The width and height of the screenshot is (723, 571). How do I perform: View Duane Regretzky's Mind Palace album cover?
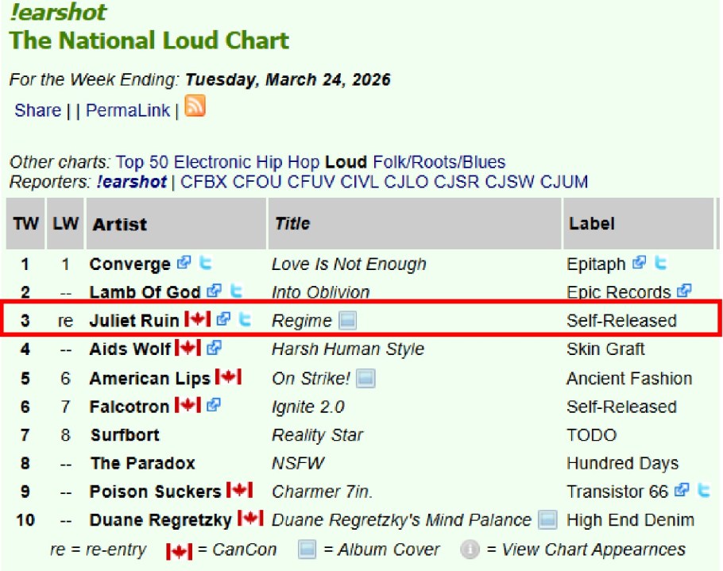(x=547, y=520)
